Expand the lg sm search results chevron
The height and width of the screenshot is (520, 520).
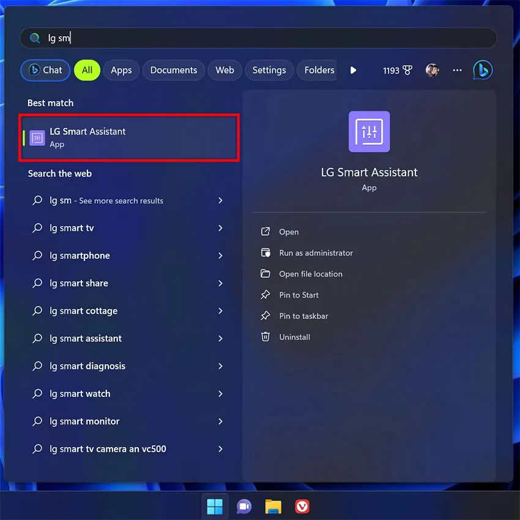[x=220, y=200]
